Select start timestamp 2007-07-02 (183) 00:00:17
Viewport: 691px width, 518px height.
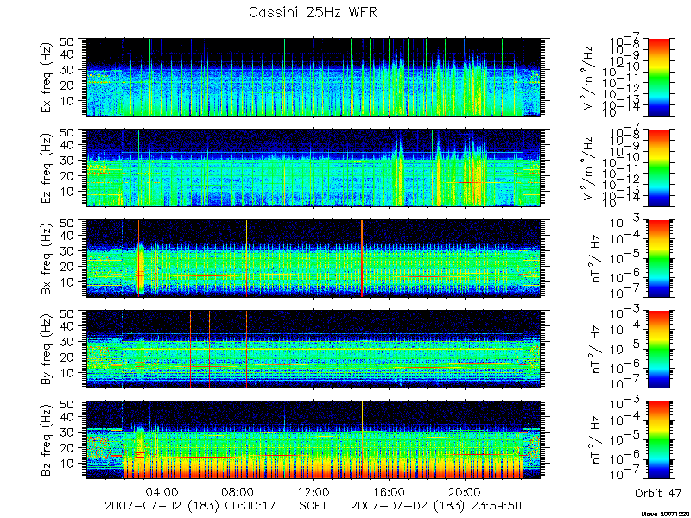point(190,506)
